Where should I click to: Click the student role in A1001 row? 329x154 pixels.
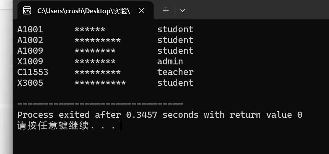click(175, 29)
